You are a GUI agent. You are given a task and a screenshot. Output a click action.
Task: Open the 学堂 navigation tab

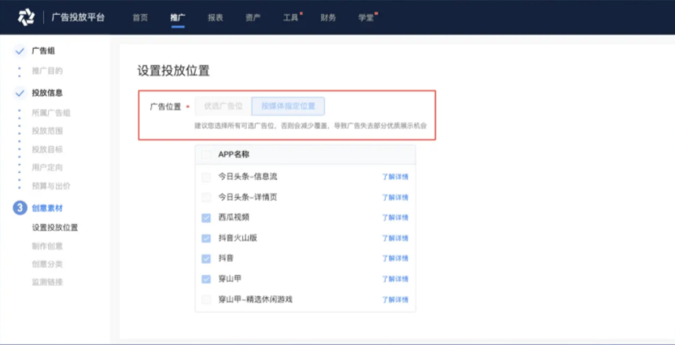pyautogui.click(x=366, y=17)
